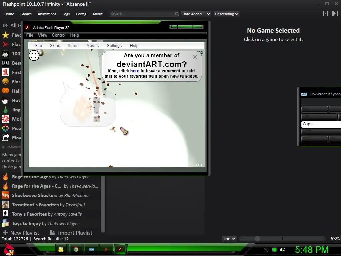Open the in-game File menu
The width and height of the screenshot is (341, 256).
click(39, 45)
